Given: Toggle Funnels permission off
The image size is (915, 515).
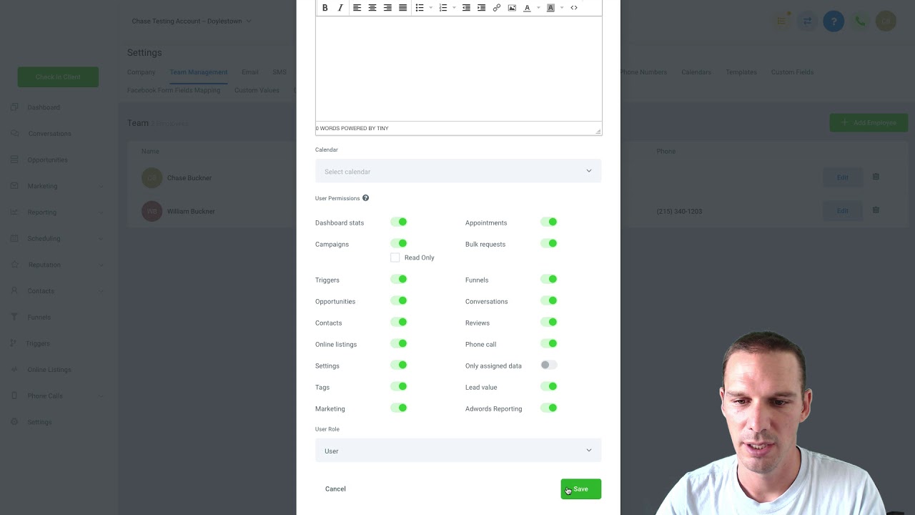Looking at the screenshot, I should (549, 280).
